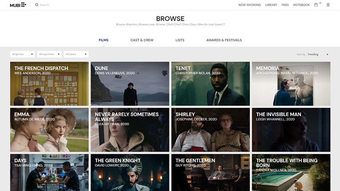
Task: Go to Library
Action: pos(271,5)
